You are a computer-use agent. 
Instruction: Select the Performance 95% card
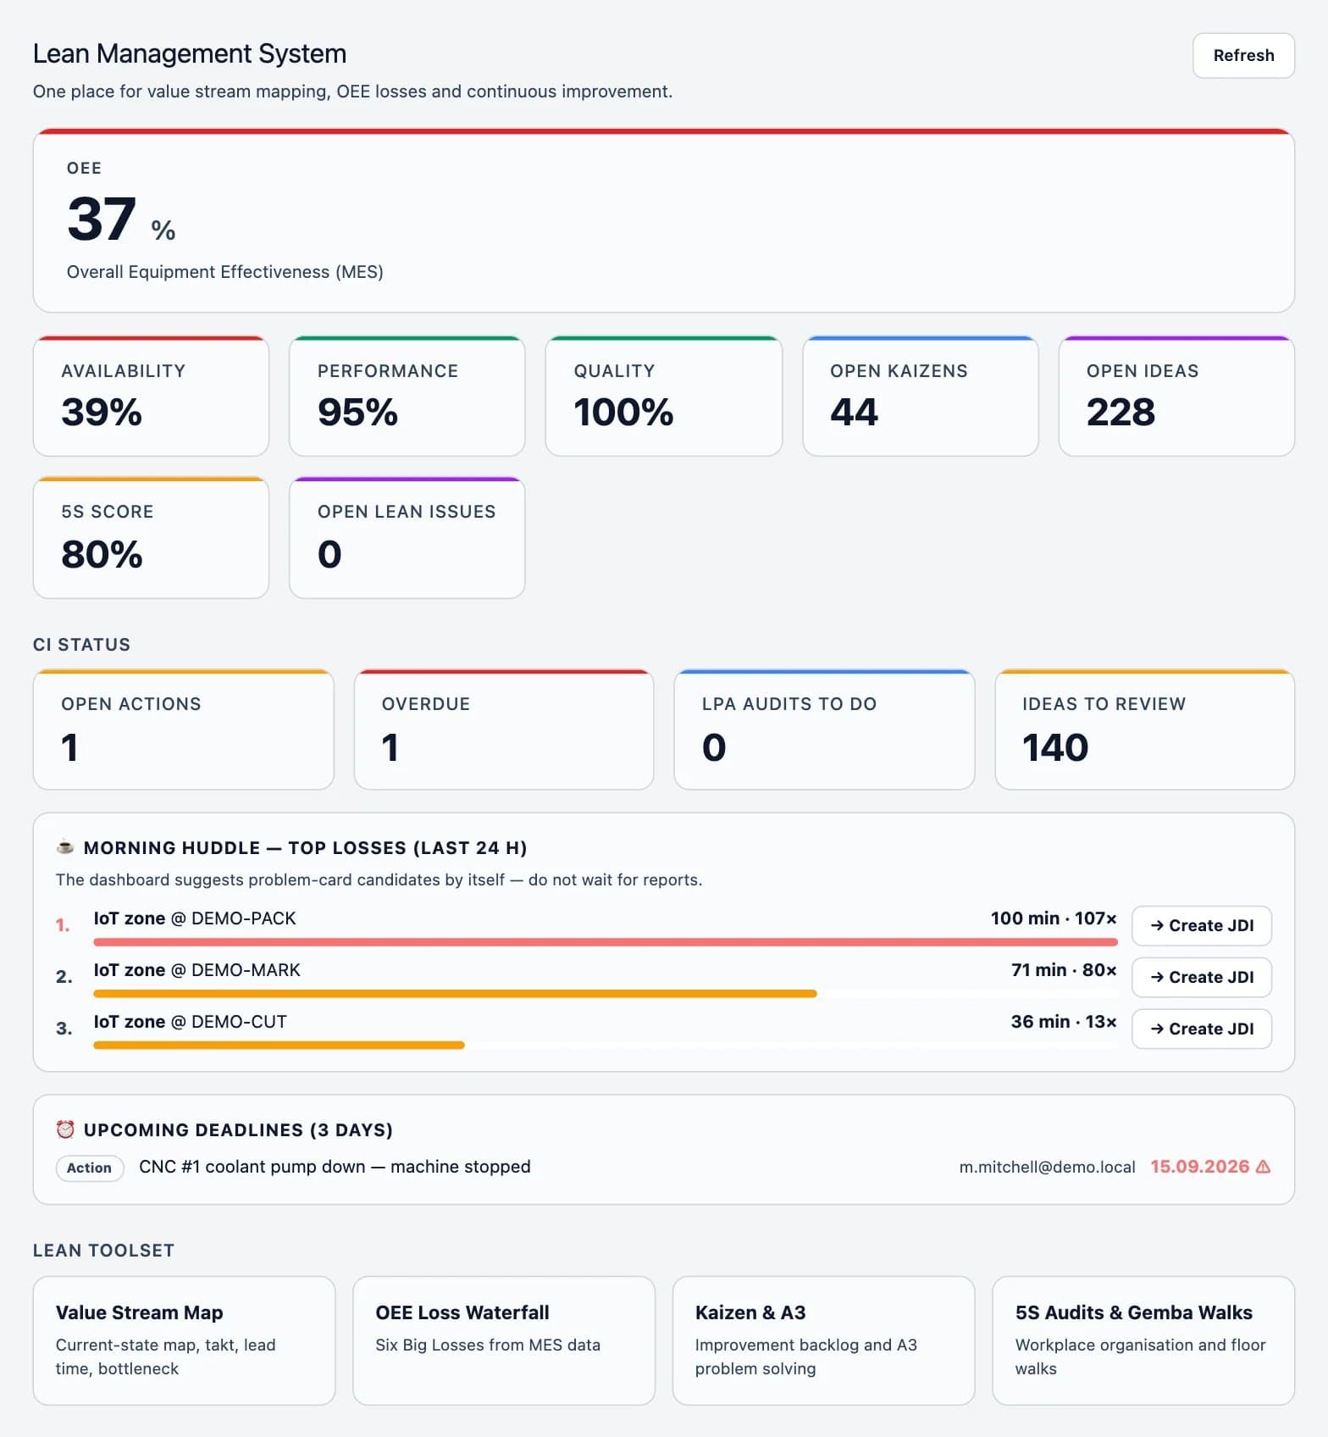coord(407,396)
